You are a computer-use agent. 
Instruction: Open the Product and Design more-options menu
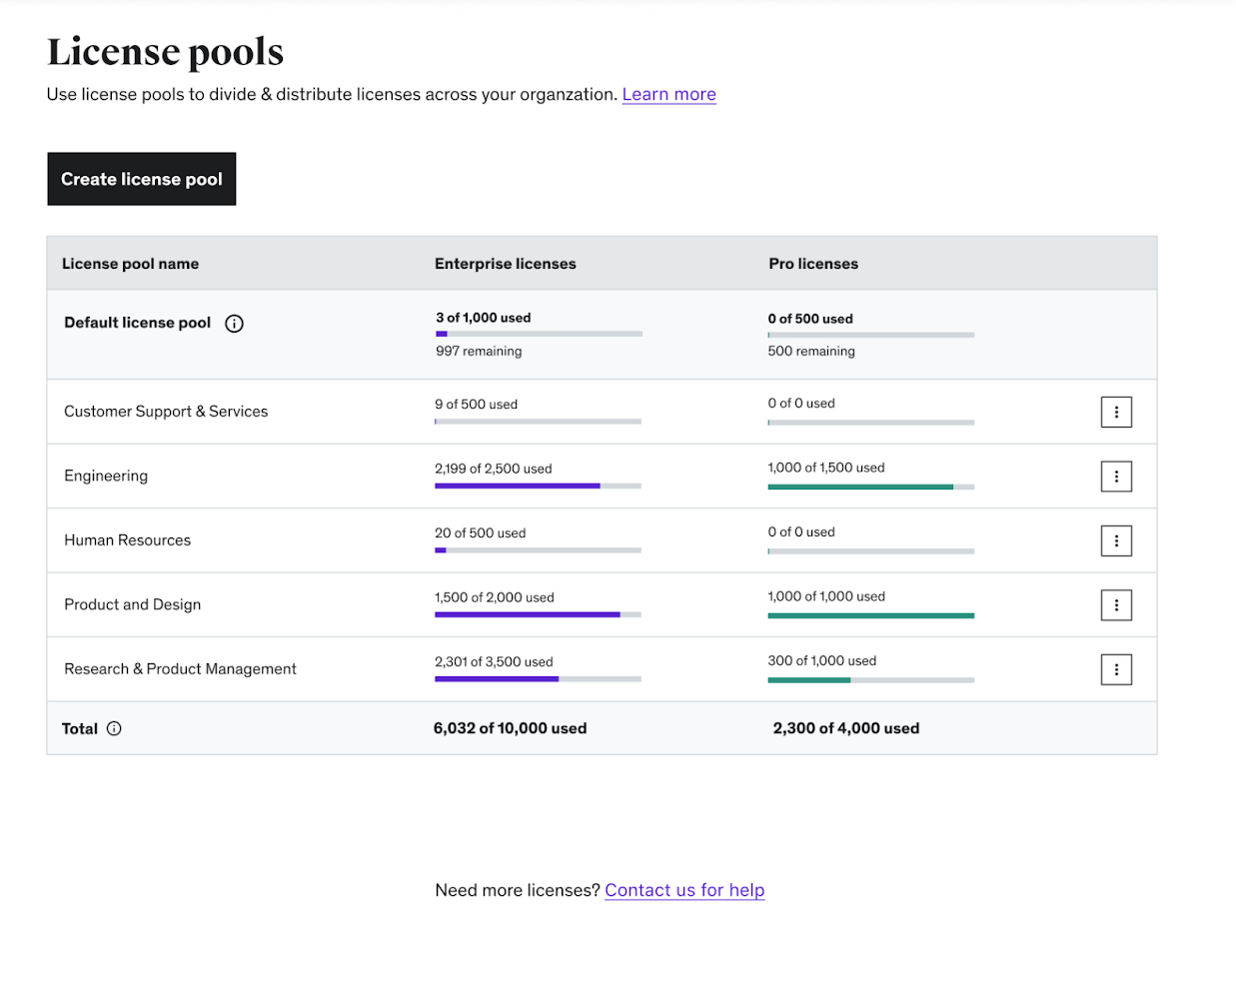point(1116,605)
